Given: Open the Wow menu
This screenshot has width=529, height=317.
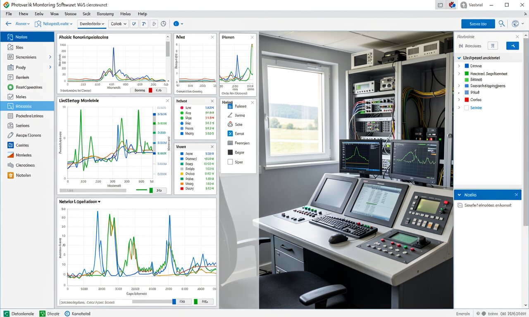Looking at the screenshot, I should click(54, 14).
